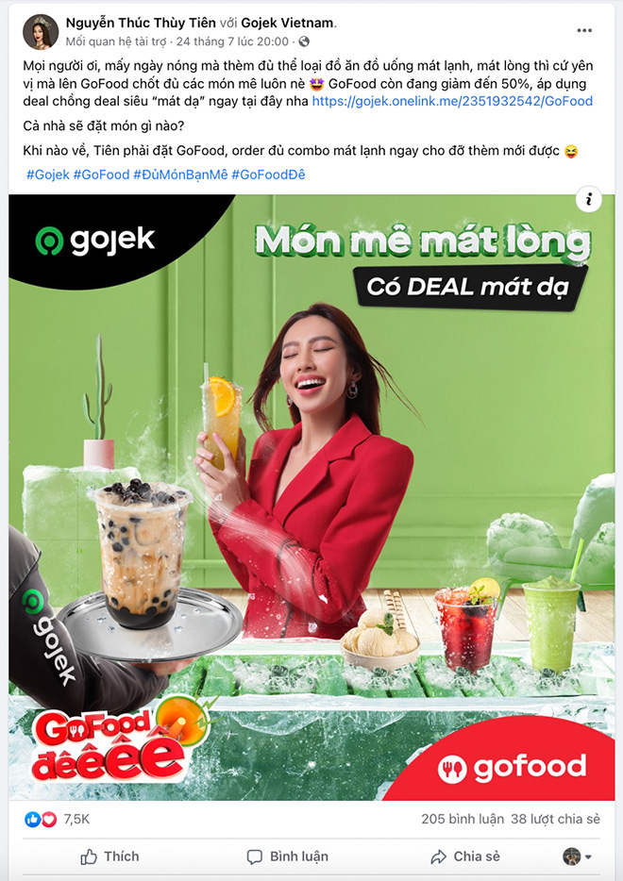Click the info icon on the ad image
Image resolution: width=623 pixels, height=881 pixels.
point(589,199)
